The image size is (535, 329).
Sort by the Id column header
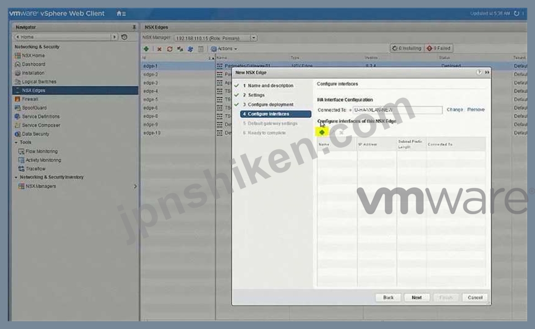pos(178,58)
